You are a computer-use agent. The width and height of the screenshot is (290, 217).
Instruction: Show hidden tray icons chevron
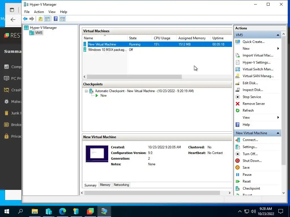tap(240, 211)
